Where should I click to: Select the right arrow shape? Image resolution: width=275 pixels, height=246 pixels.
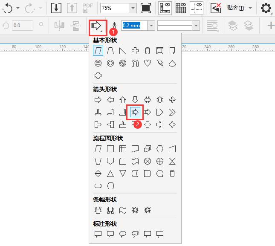[98, 100]
